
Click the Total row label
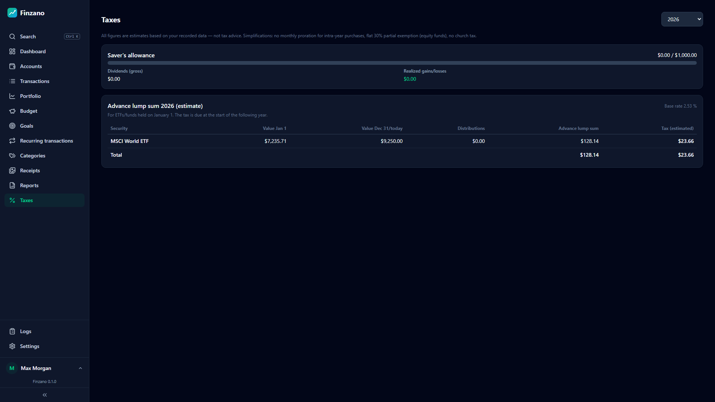point(116,155)
